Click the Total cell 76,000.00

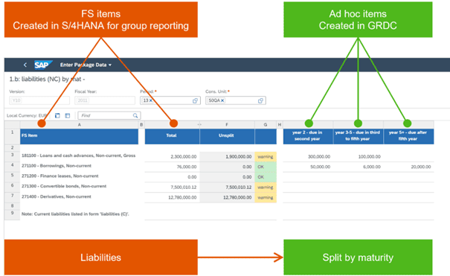pos(173,167)
